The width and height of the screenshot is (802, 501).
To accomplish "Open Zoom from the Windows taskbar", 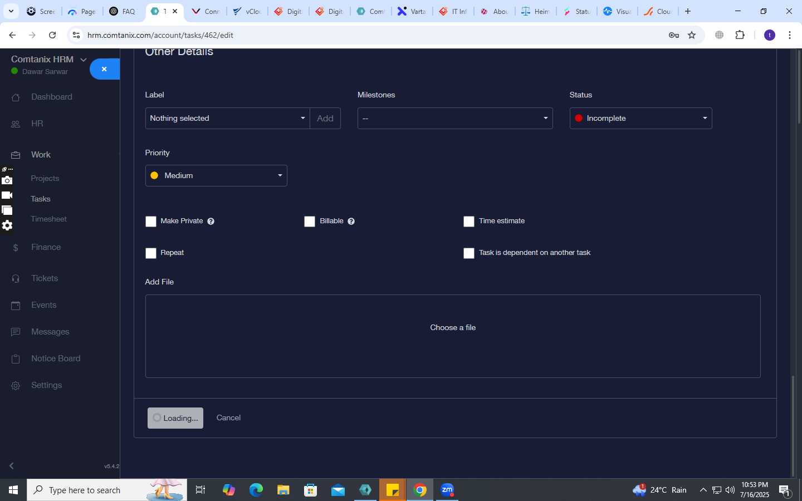I will pyautogui.click(x=447, y=490).
